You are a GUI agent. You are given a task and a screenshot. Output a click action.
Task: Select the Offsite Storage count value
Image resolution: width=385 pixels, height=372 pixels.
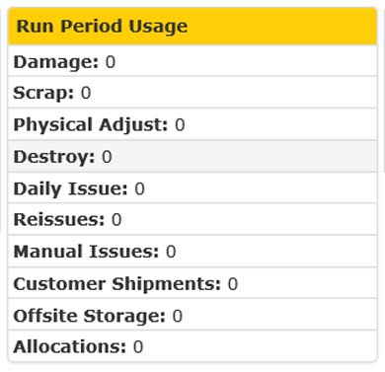[178, 316]
